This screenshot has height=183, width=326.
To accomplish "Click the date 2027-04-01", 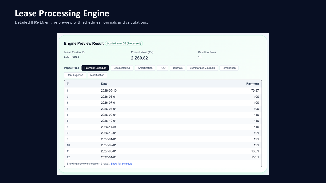I will click(x=109, y=157).
